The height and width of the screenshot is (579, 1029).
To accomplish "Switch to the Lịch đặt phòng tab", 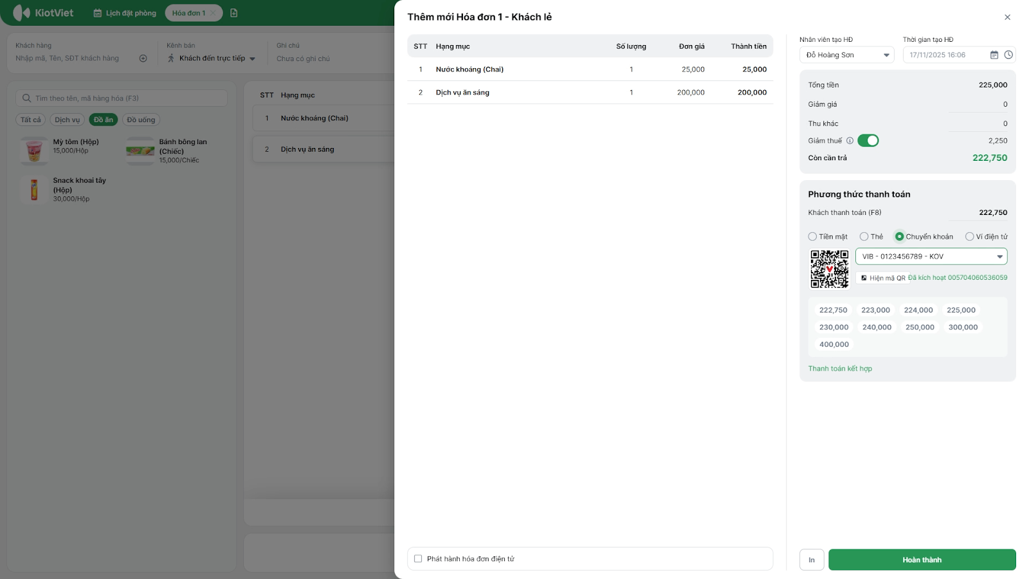I will pyautogui.click(x=125, y=13).
